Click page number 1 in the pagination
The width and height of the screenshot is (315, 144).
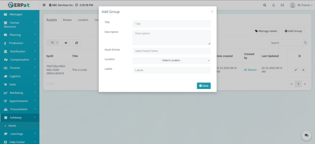[x=298, y=84]
